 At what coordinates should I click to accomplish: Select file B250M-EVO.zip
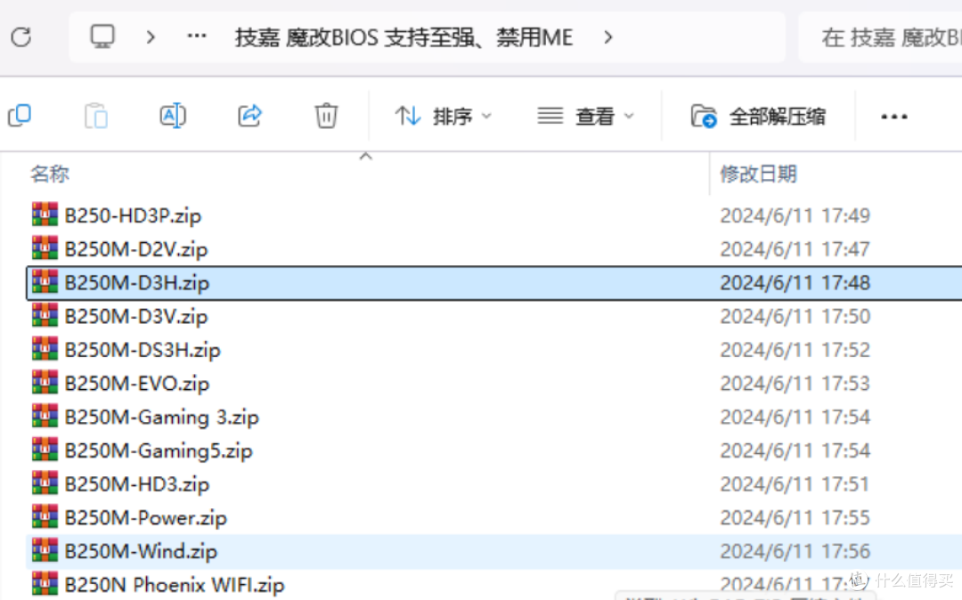[137, 384]
